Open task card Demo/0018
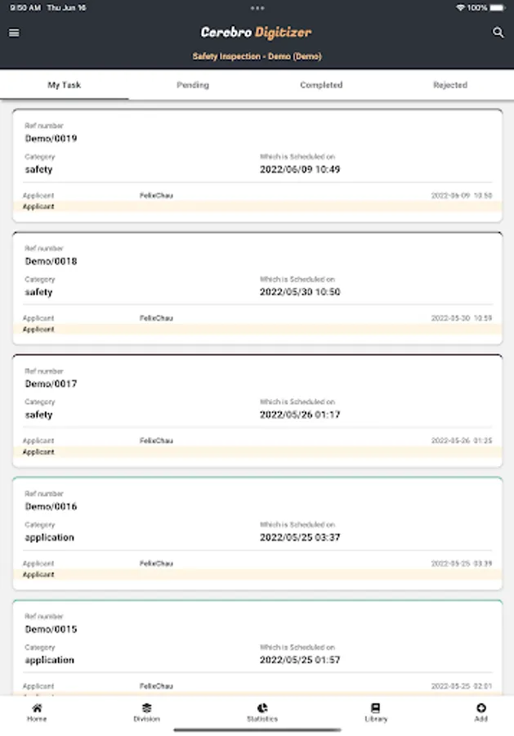 click(x=257, y=288)
